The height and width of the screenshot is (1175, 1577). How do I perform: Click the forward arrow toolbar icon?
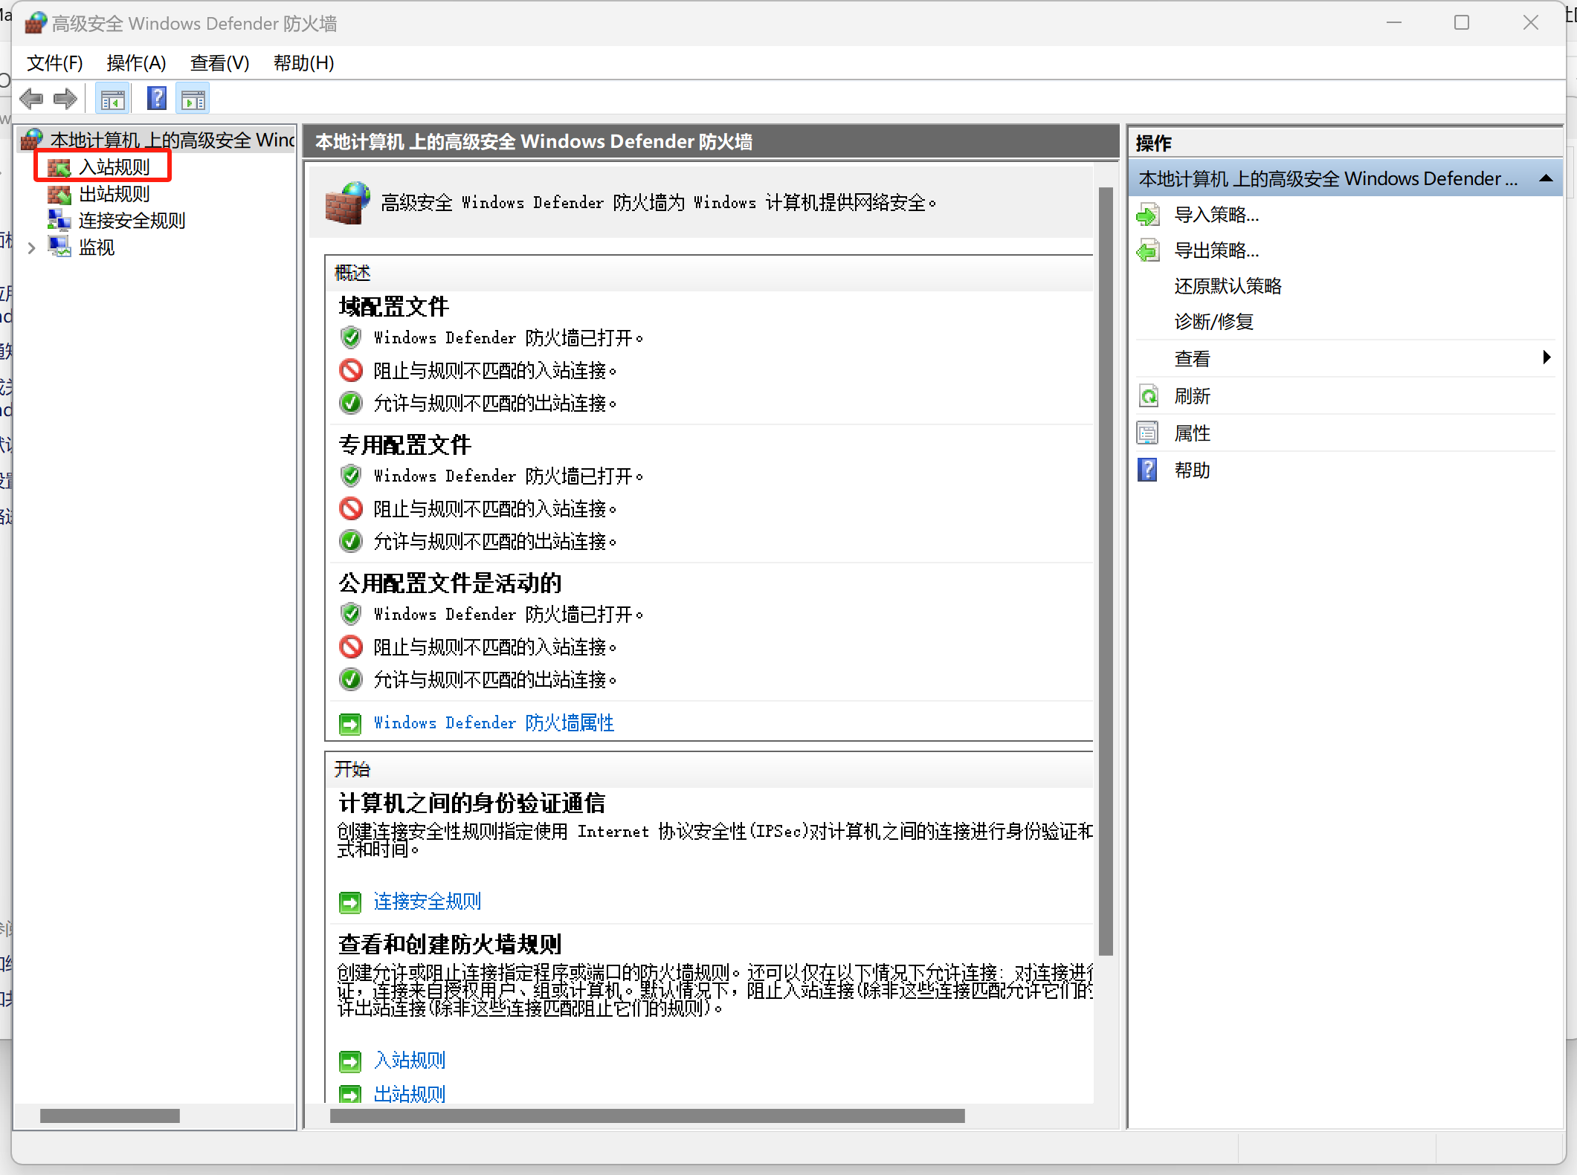65,99
